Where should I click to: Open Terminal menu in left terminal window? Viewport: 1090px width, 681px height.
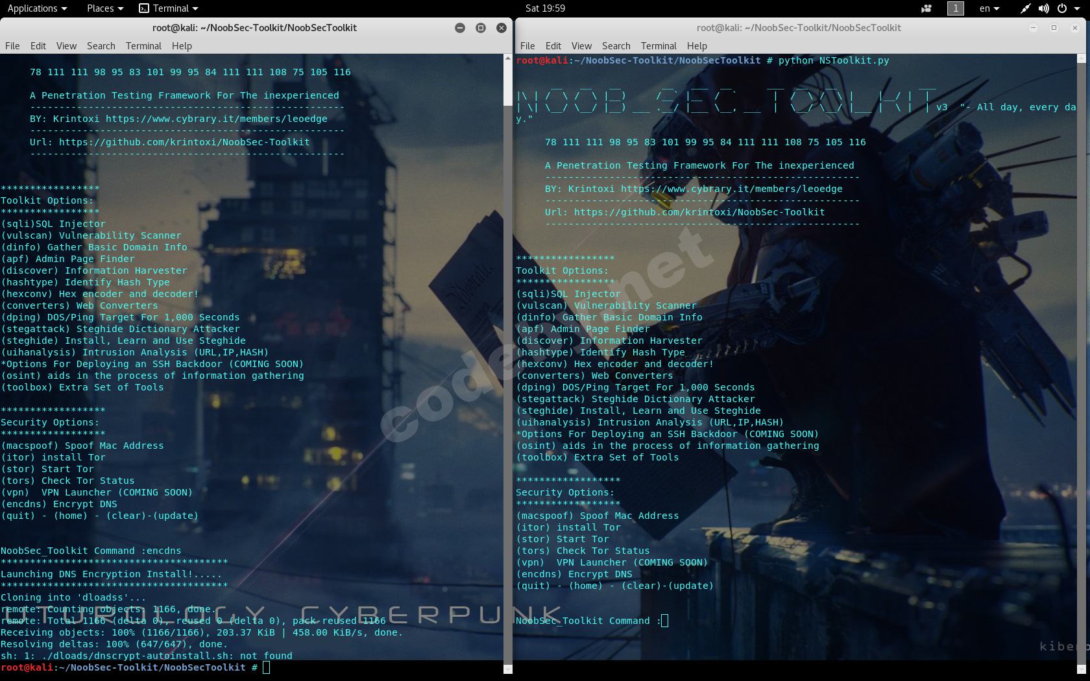click(x=143, y=46)
